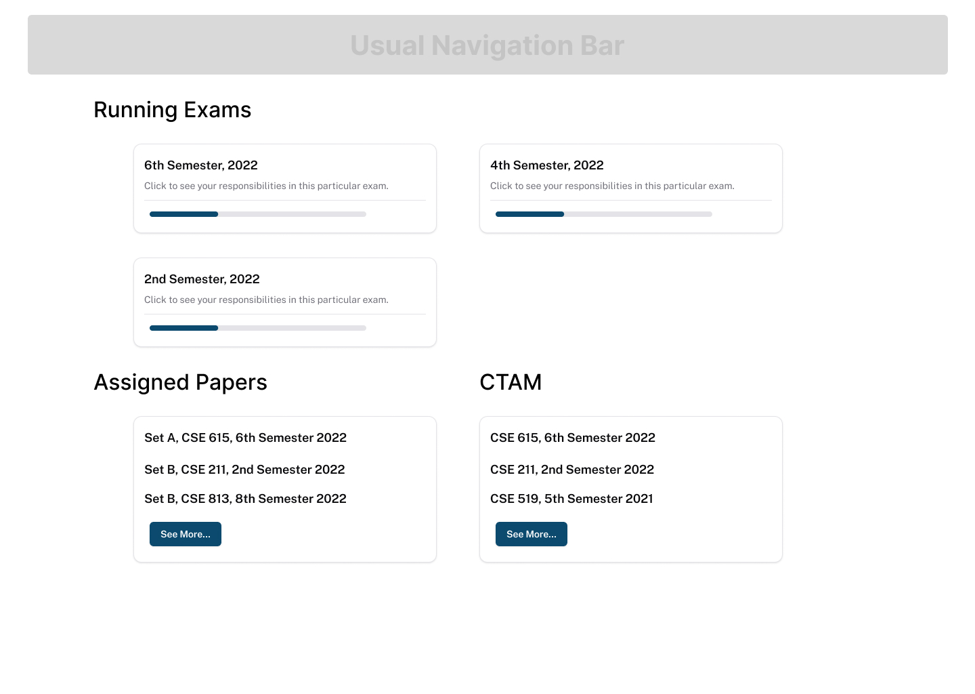Open CSE 519, 5th Semester 2021 in CTAM
This screenshot has height=694, width=975.
click(x=571, y=499)
